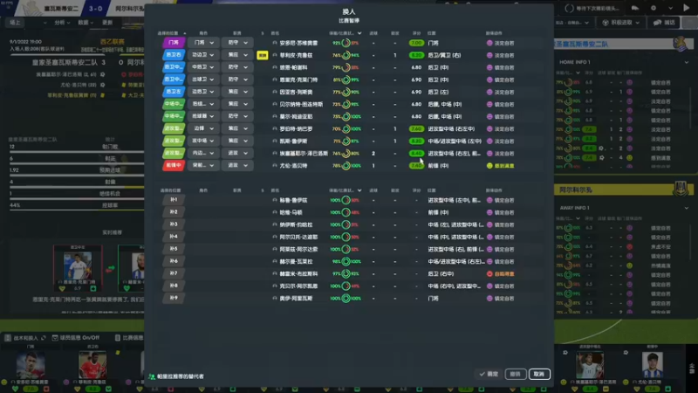Click the play arrow icon at top right

[x=686, y=8]
